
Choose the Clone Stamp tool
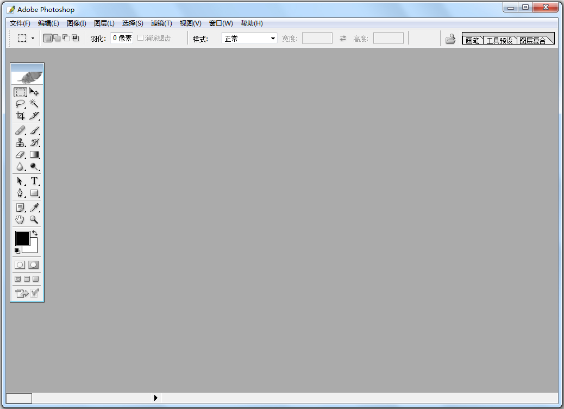pos(20,143)
